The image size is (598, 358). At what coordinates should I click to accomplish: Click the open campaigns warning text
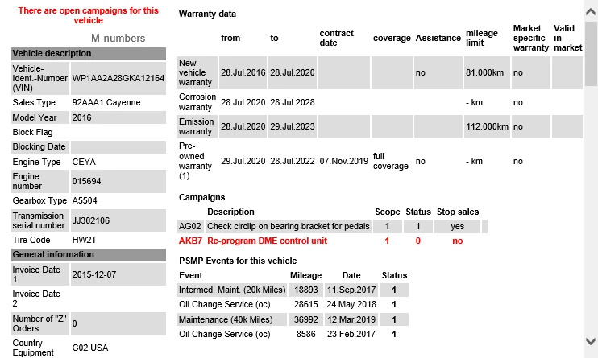pyautogui.click(x=88, y=15)
